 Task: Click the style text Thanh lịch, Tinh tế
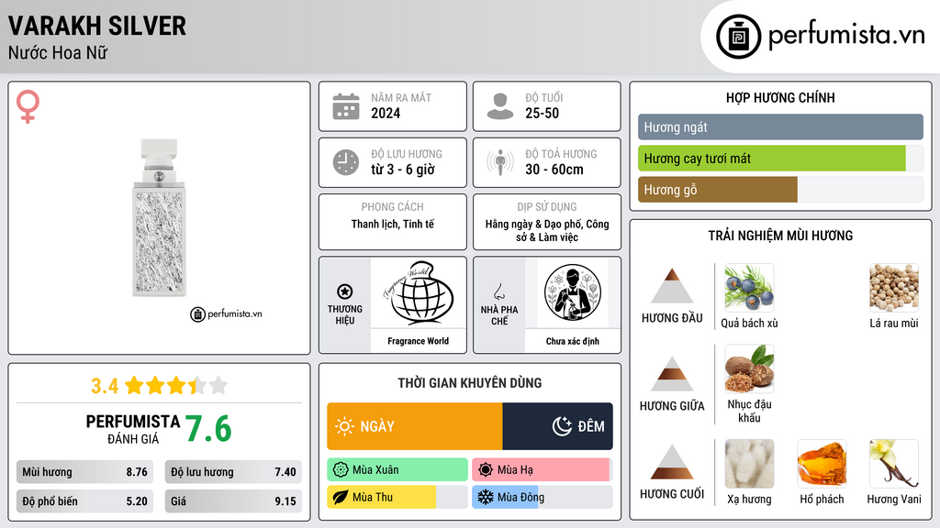[x=393, y=224]
